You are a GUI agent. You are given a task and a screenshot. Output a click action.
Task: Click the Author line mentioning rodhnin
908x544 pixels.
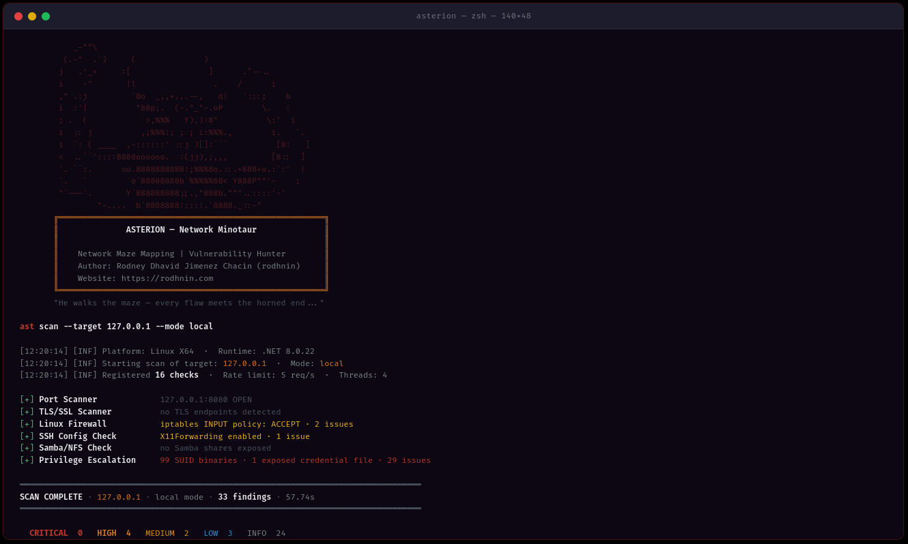(x=189, y=266)
